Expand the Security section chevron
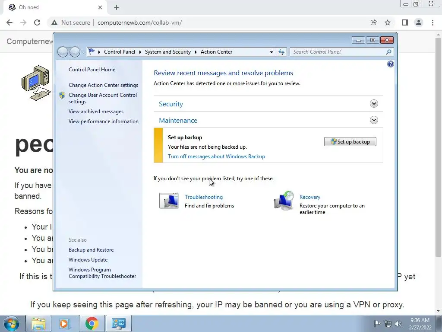The height and width of the screenshot is (332, 442). pyautogui.click(x=374, y=104)
